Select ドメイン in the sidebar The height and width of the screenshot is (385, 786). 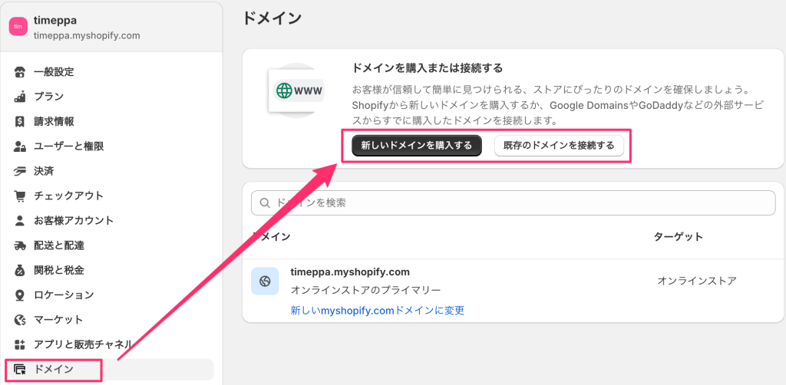110,370
